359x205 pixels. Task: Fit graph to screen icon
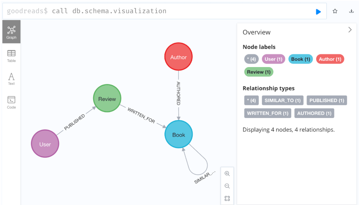227,198
